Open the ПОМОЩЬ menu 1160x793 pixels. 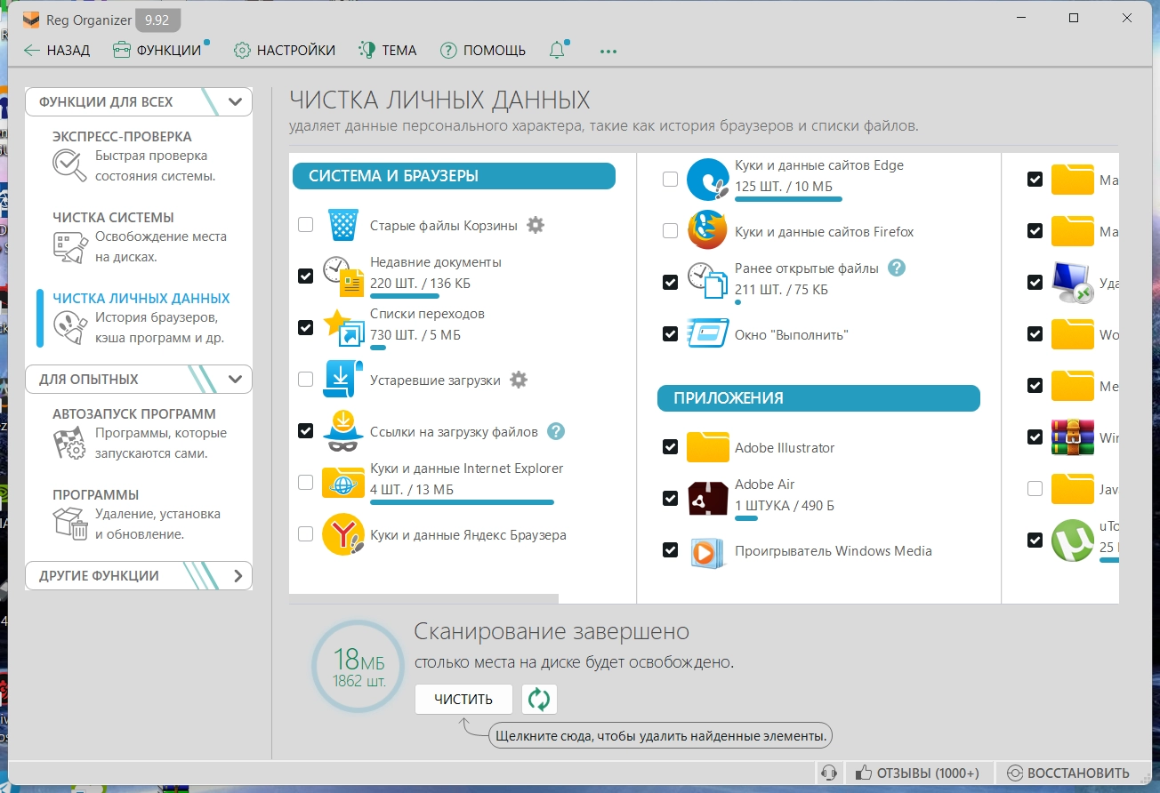pos(483,51)
